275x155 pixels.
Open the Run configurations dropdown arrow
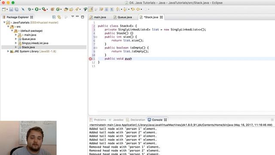coord(40,9)
